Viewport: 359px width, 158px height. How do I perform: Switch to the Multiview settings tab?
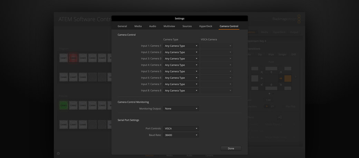(x=169, y=26)
